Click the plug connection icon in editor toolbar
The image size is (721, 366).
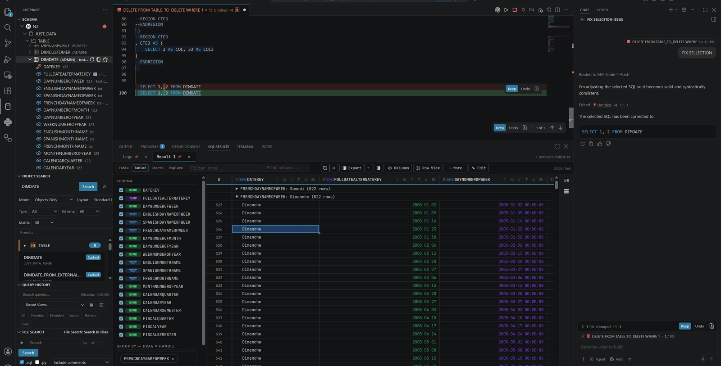pos(523,10)
